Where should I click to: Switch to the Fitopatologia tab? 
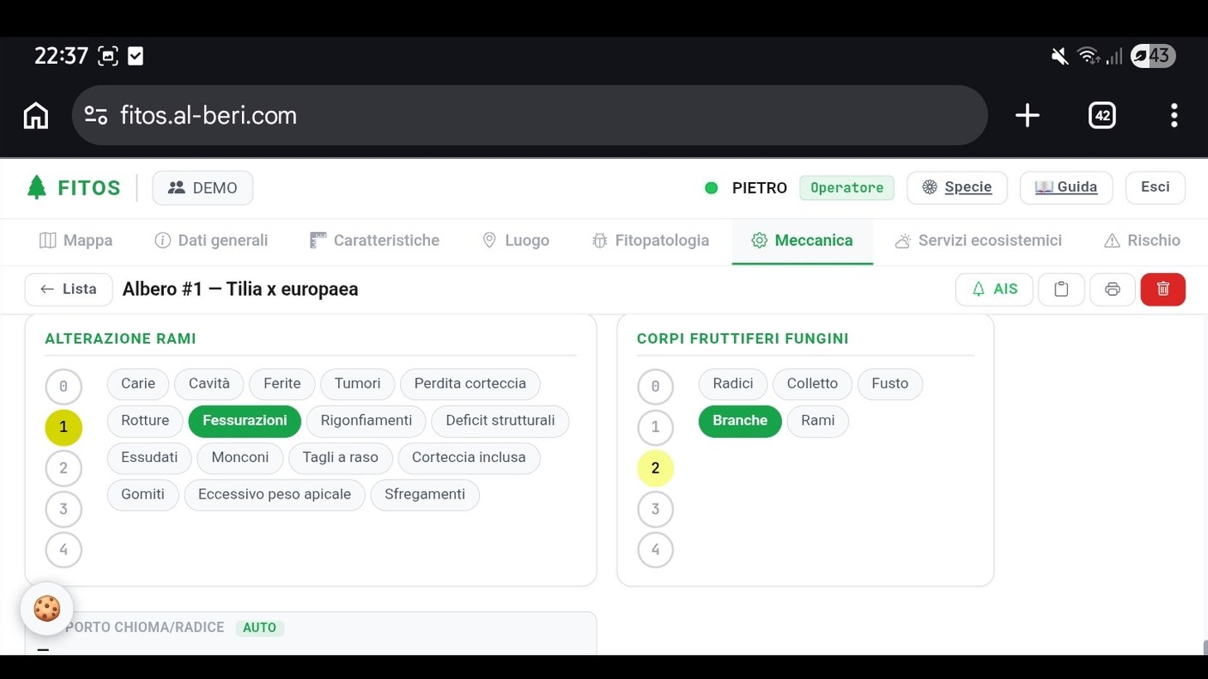(650, 240)
